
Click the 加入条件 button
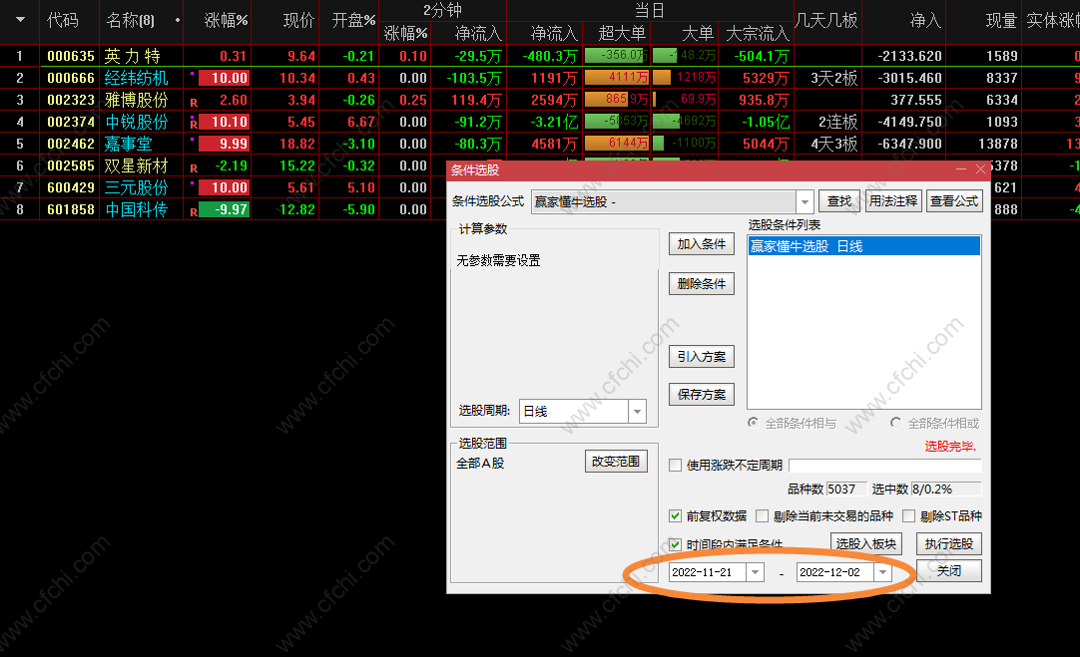tap(701, 244)
